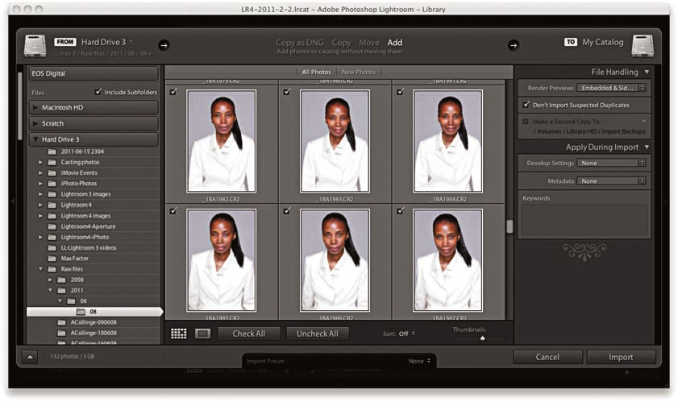Select folder 2011-06-15 2304
Viewport: 678px width, 402px height.
(82, 151)
